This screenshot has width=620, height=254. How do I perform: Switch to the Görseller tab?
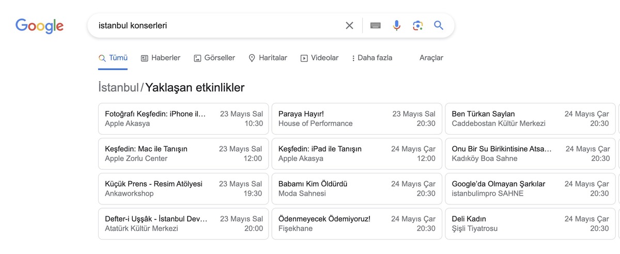(214, 58)
